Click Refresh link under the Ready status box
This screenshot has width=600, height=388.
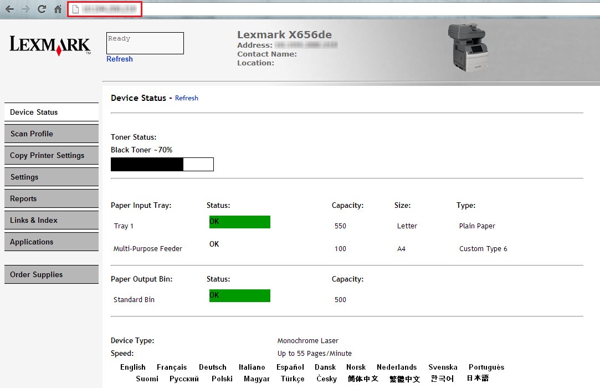[x=120, y=59]
